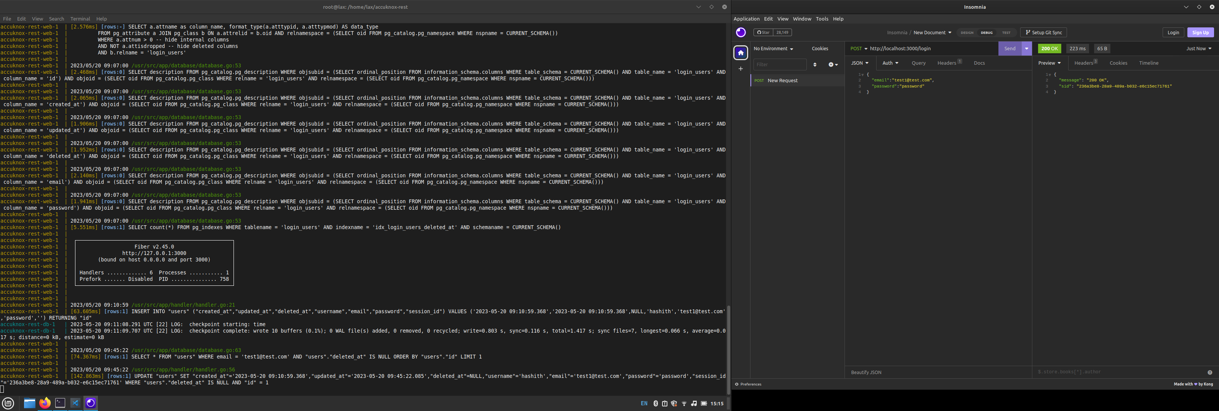Open the create request plus dropdown
Screen dimensions: 1219x411
pos(833,65)
